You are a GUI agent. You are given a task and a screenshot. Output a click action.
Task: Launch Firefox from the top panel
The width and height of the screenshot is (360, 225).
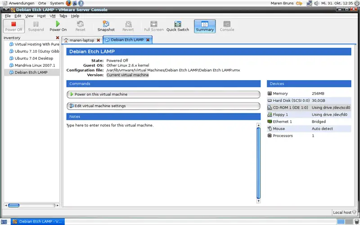pos(68,3)
